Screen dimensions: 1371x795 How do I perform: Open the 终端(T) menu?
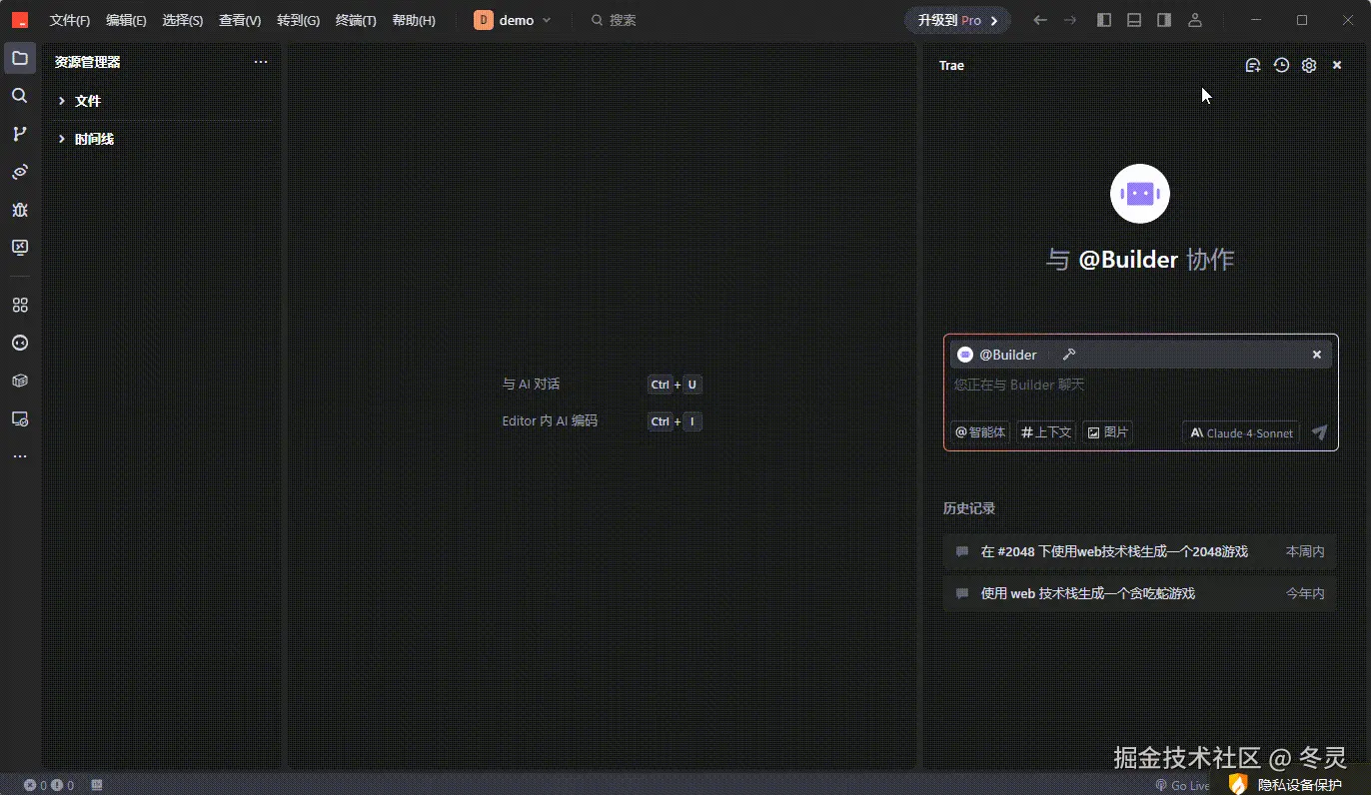(x=356, y=20)
